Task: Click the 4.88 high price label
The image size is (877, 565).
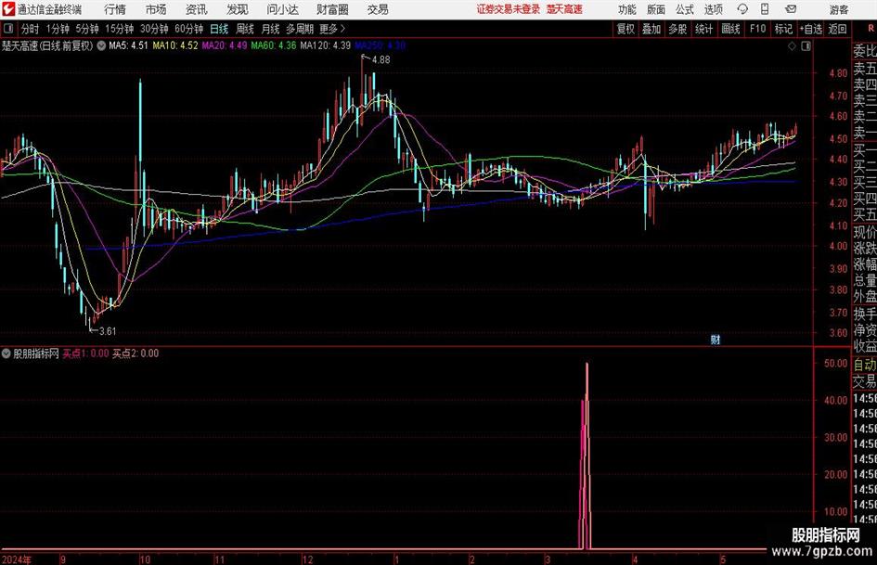Action: click(380, 59)
